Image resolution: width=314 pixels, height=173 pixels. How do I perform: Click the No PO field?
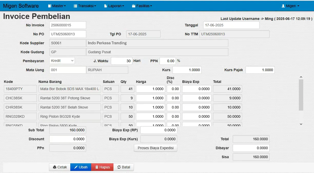point(68,34)
